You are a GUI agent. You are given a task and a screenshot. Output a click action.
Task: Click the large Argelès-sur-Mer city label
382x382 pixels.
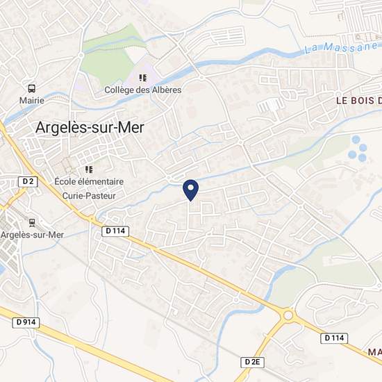[x=90, y=127]
